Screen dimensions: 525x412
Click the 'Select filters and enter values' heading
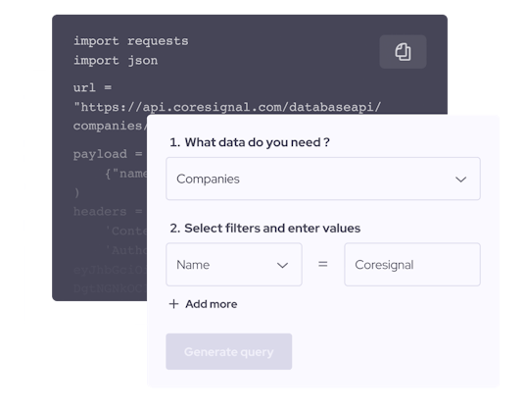click(265, 229)
